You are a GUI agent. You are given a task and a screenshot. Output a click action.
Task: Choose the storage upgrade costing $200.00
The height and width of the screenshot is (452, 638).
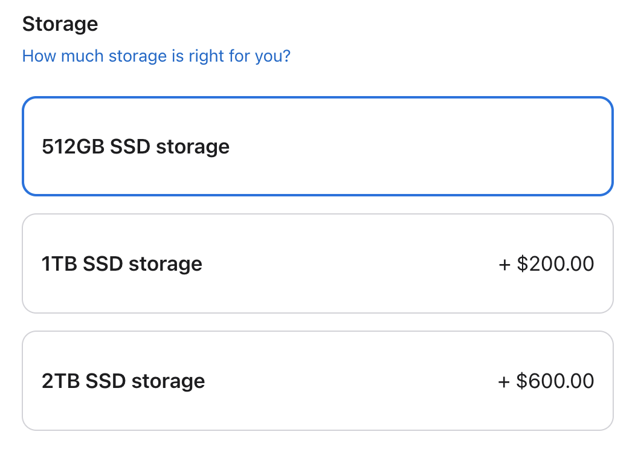point(318,263)
